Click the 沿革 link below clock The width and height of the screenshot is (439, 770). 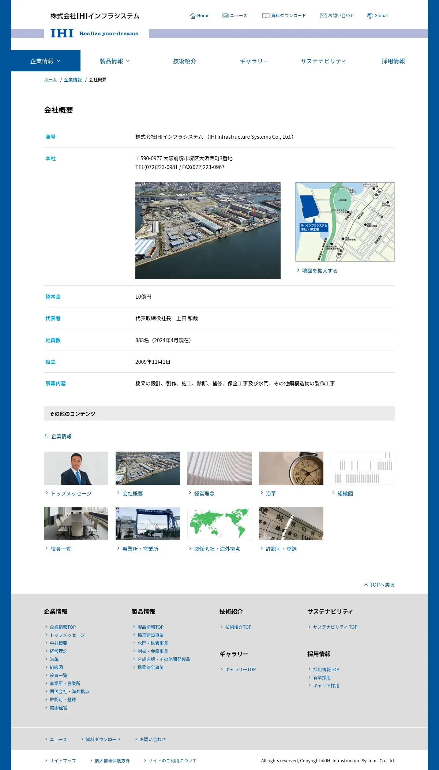(271, 493)
